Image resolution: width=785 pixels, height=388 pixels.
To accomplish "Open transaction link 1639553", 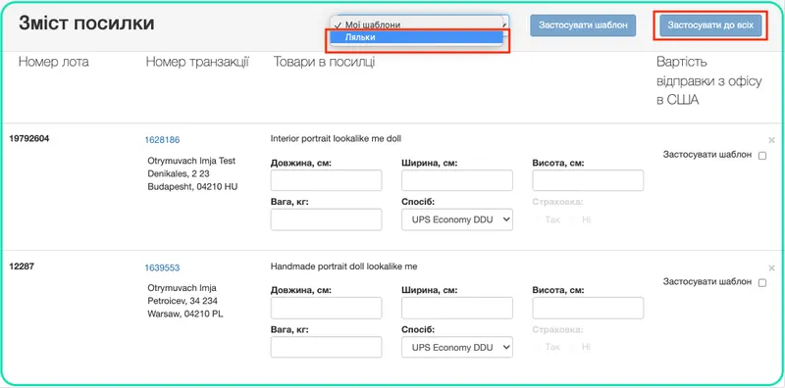I will pyautogui.click(x=162, y=268).
